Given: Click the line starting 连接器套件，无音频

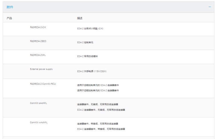Looking at the screenshot, I should click(x=98, y=105).
